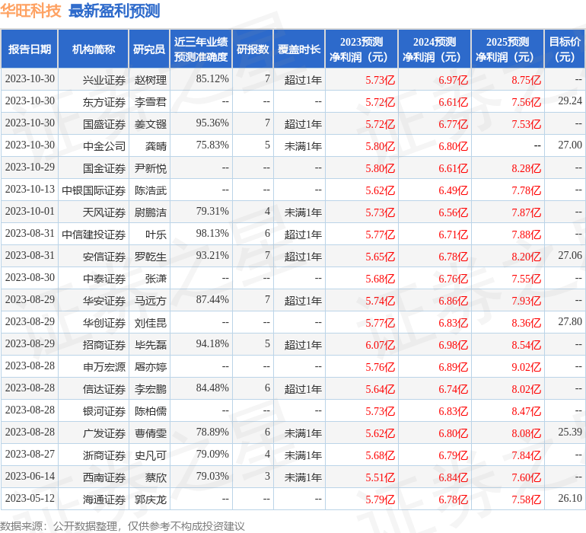Click the 研究员 column header

click(149, 49)
